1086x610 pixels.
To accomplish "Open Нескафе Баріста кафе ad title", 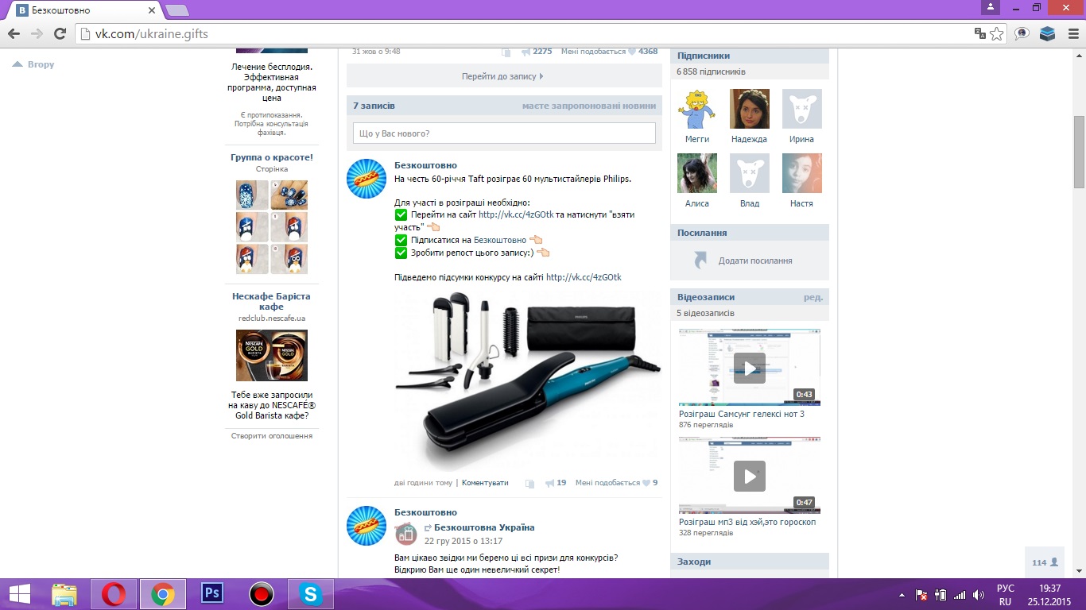I will click(272, 301).
